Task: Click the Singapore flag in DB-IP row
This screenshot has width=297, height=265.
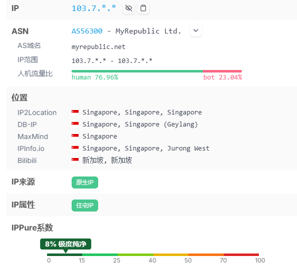Action: point(75,124)
